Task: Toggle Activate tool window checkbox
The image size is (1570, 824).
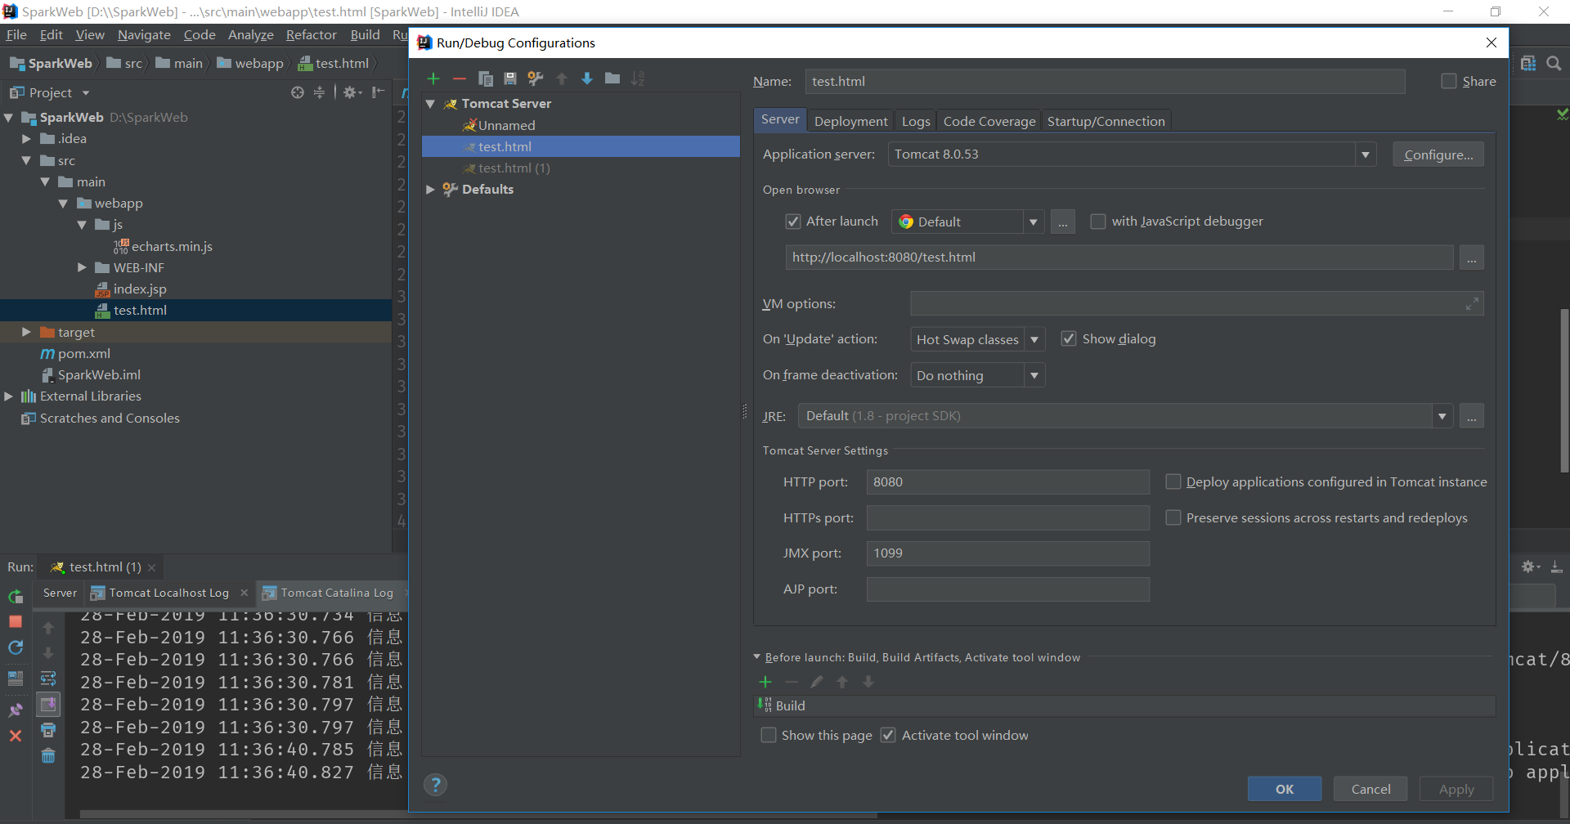Action: coord(888,735)
